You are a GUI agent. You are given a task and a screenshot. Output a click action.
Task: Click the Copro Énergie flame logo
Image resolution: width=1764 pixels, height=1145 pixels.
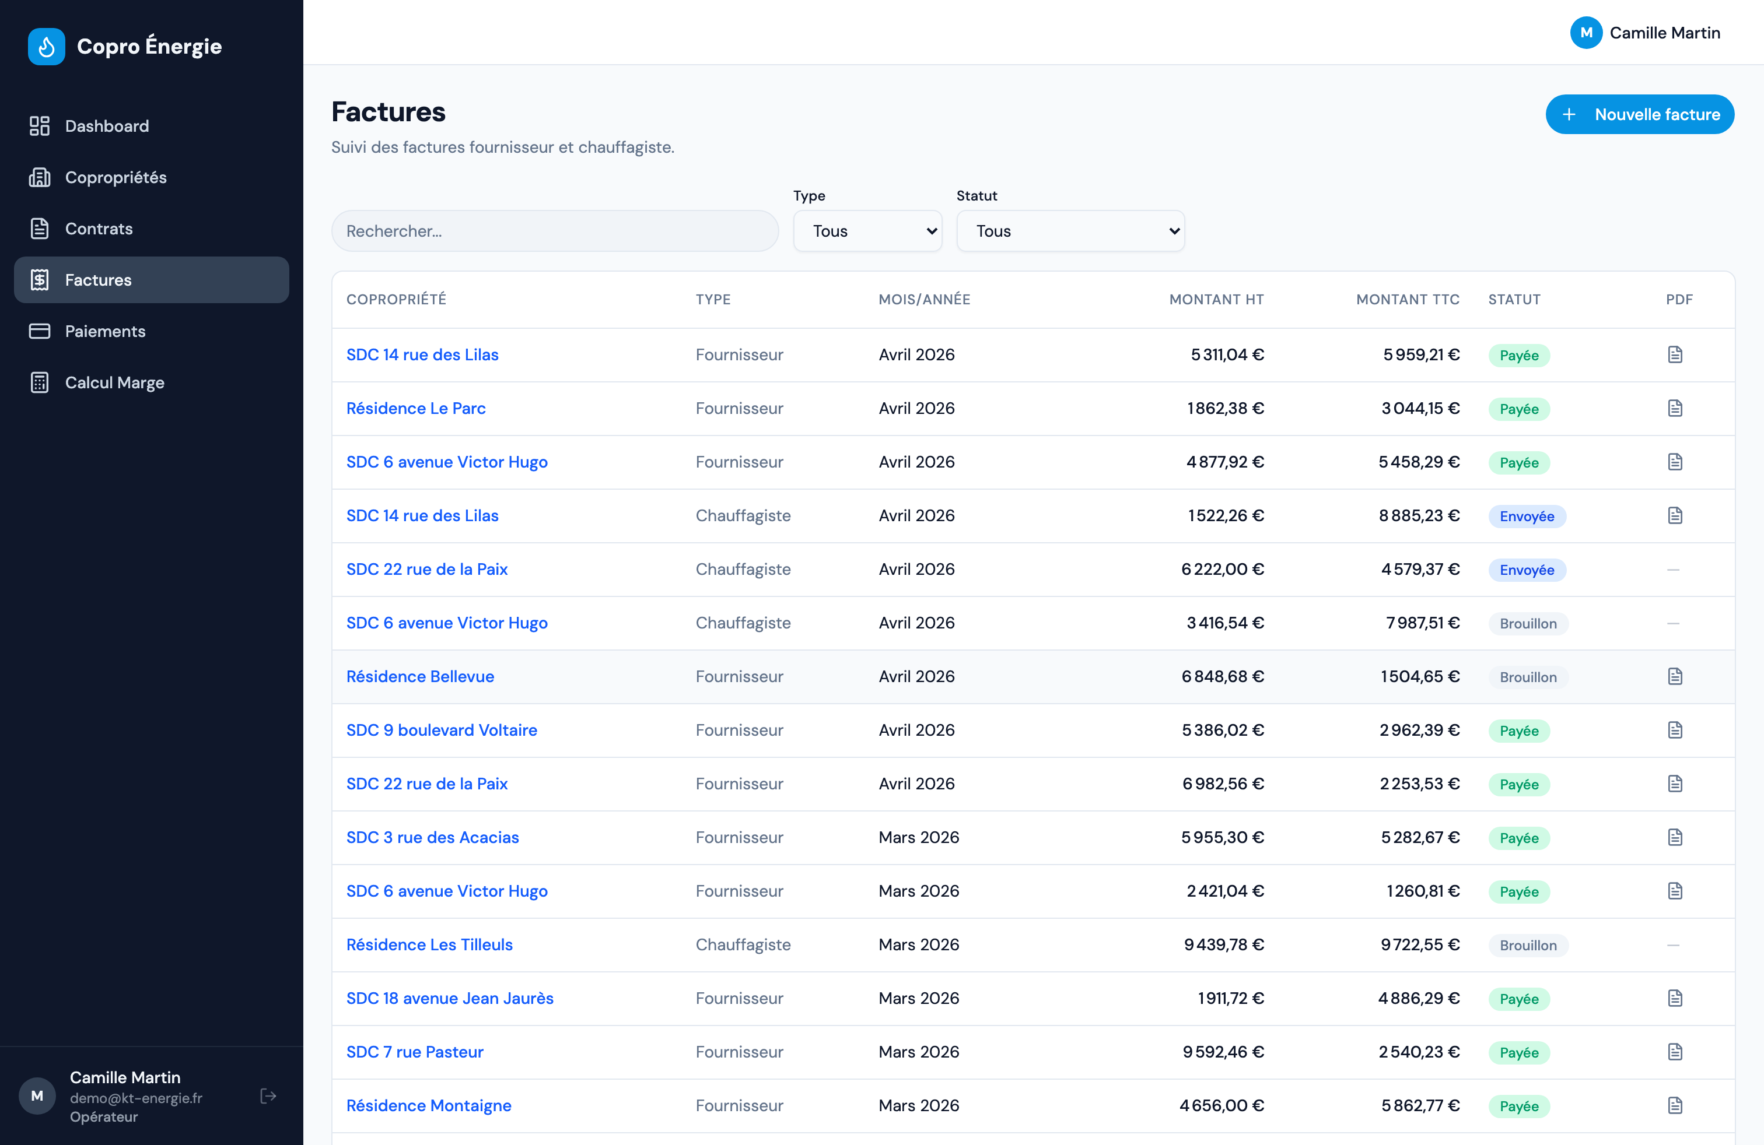[x=47, y=47]
